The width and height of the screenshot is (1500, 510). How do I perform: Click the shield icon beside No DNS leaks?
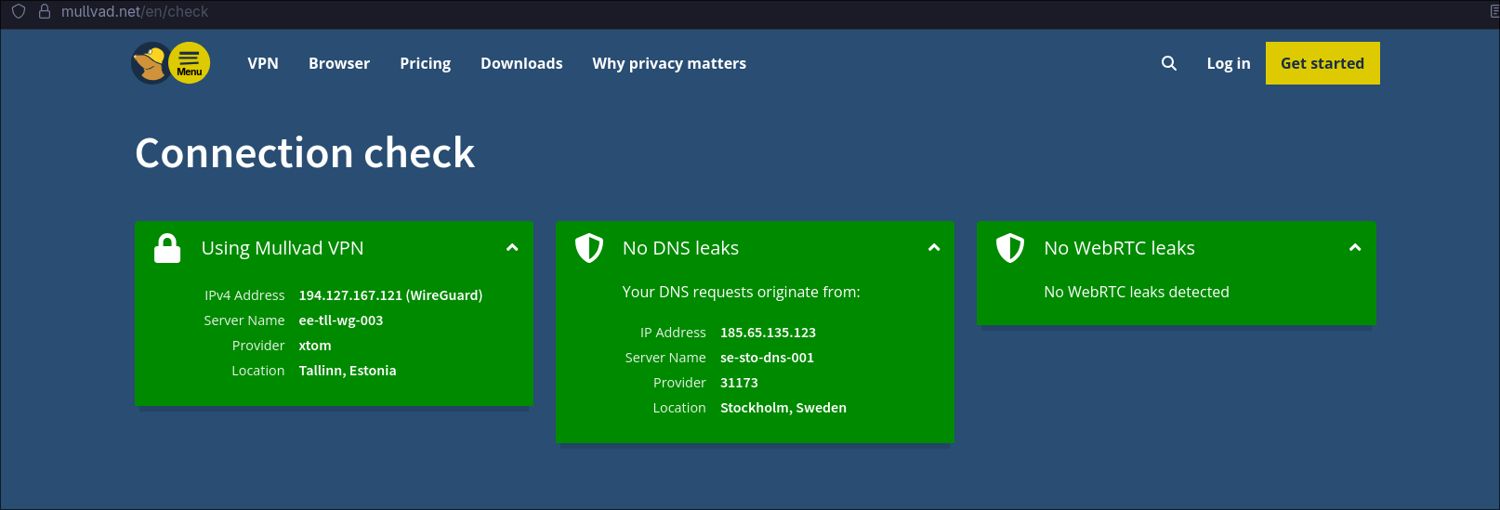pos(589,248)
